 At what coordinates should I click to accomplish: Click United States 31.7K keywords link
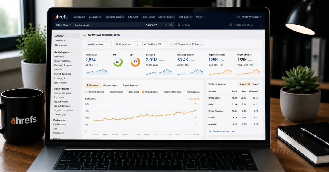[x=255, y=98]
